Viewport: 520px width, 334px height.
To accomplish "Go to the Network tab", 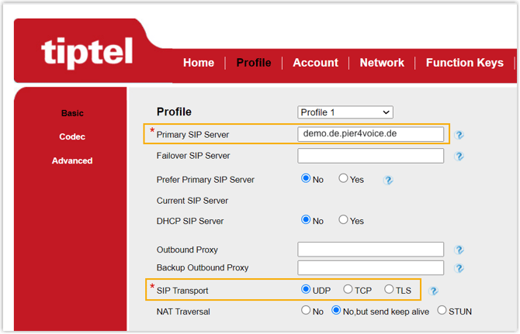I will click(x=382, y=63).
